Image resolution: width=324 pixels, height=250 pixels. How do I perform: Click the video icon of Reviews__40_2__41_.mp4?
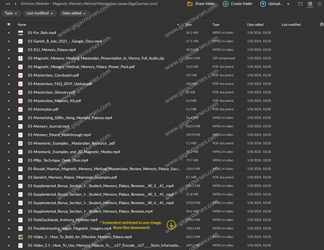coord(21,186)
